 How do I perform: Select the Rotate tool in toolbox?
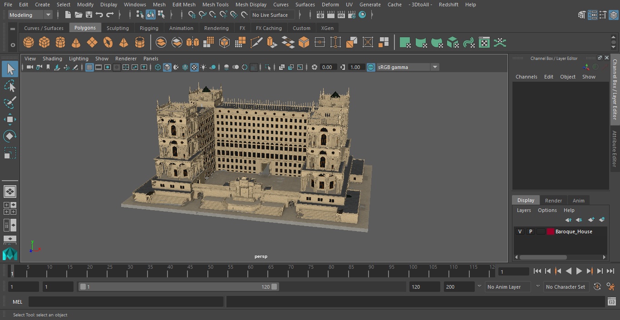[10, 136]
